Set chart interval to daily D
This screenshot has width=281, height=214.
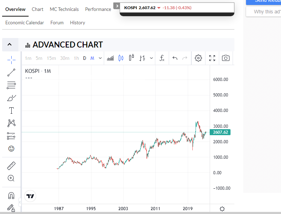coord(85,58)
